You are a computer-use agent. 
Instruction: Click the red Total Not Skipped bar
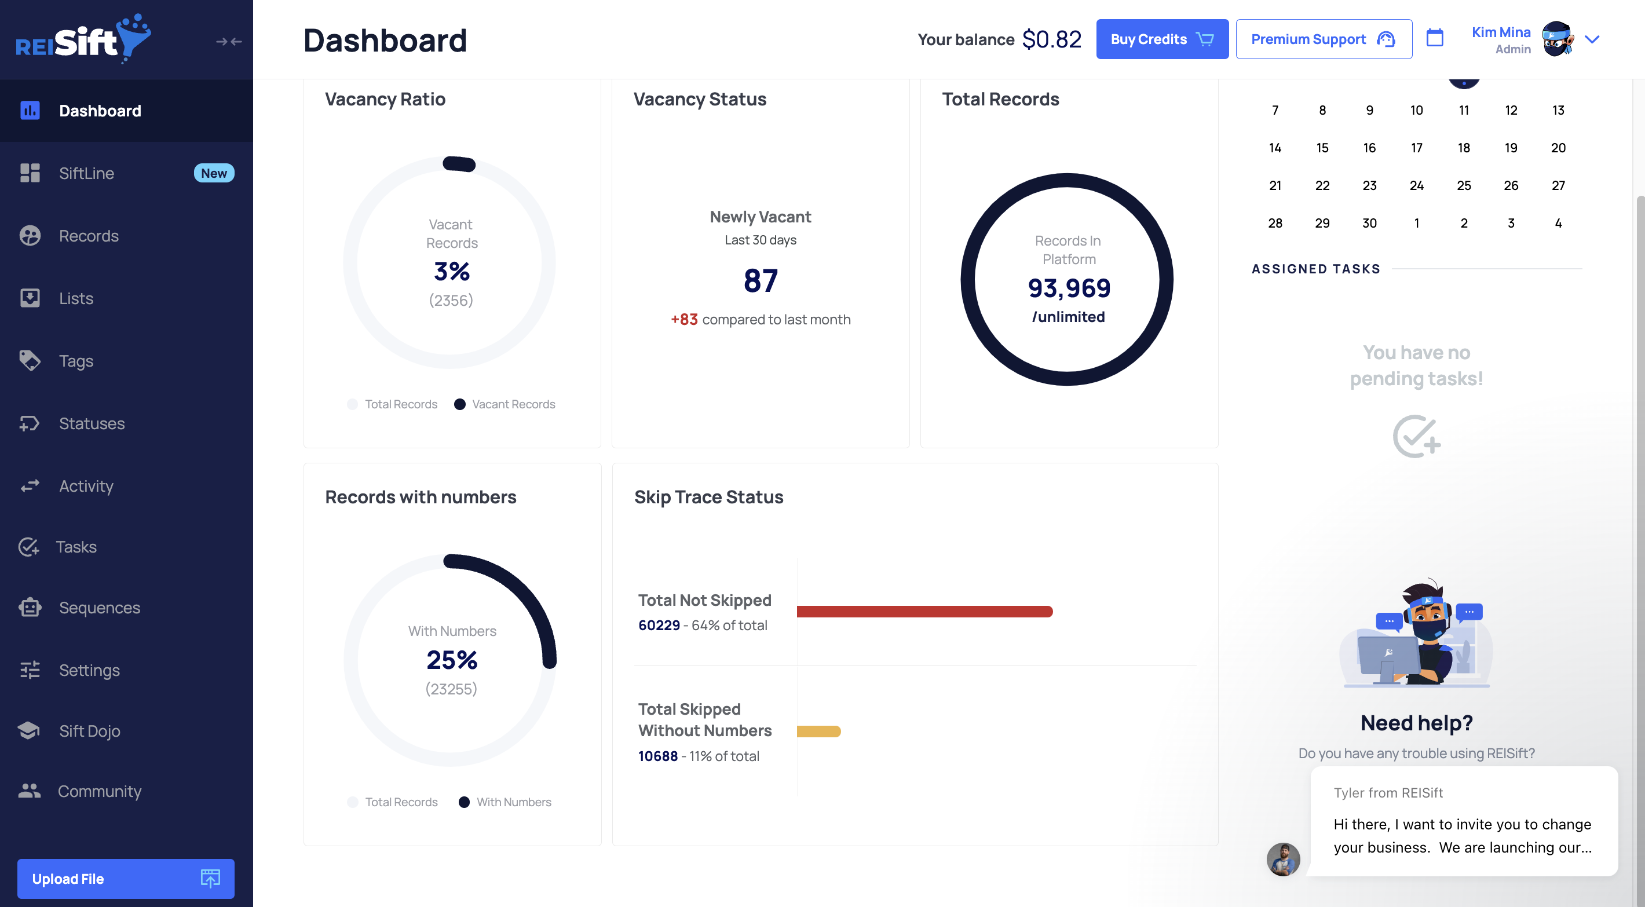[x=924, y=611]
